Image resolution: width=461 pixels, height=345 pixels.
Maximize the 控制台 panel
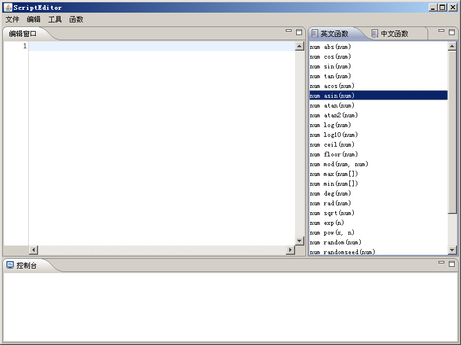click(x=452, y=264)
